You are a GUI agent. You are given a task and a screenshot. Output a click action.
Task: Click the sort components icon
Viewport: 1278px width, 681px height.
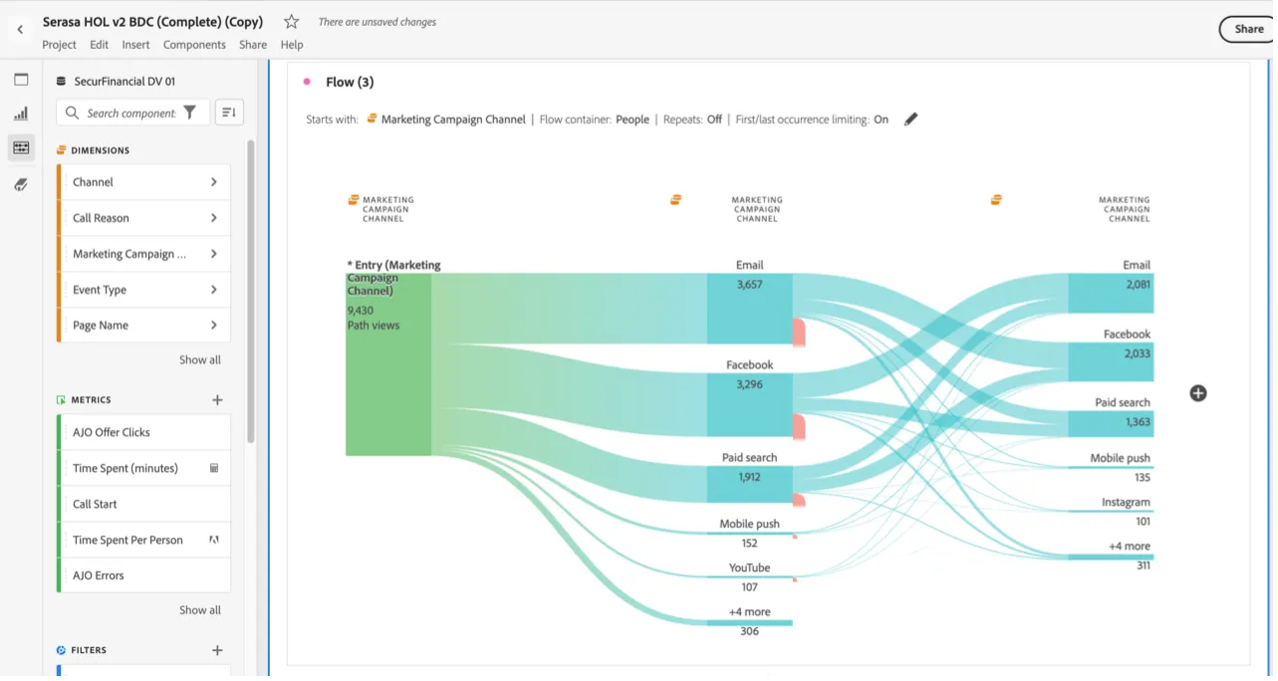click(x=229, y=113)
